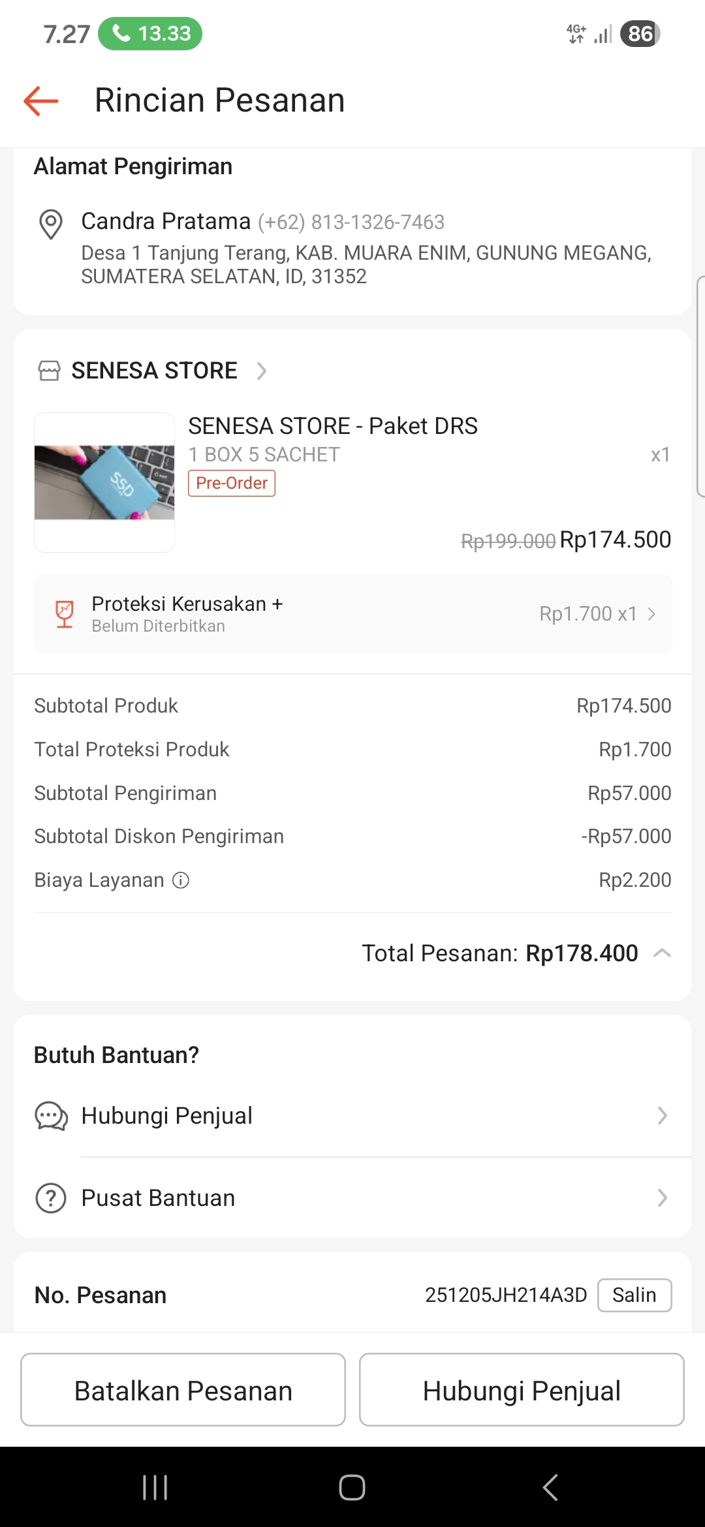Tap the Pusat Bantuan question mark icon

tap(51, 1198)
